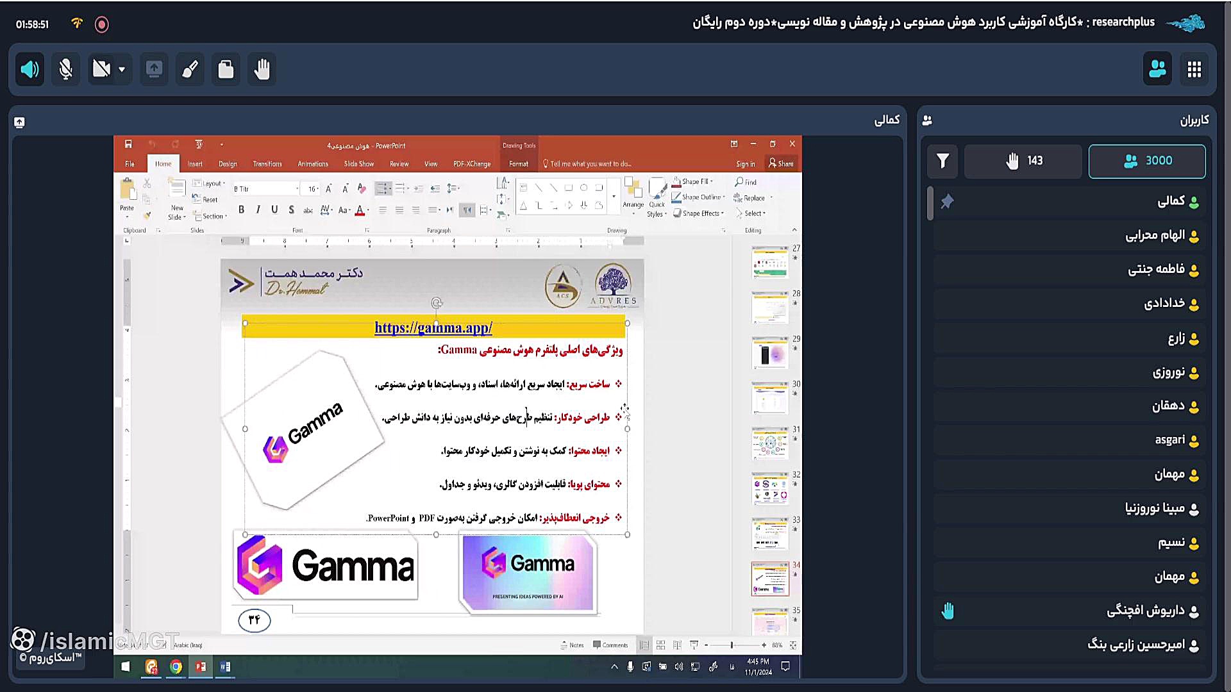Toggle the webcam camera button
The image size is (1231, 692).
tap(101, 69)
